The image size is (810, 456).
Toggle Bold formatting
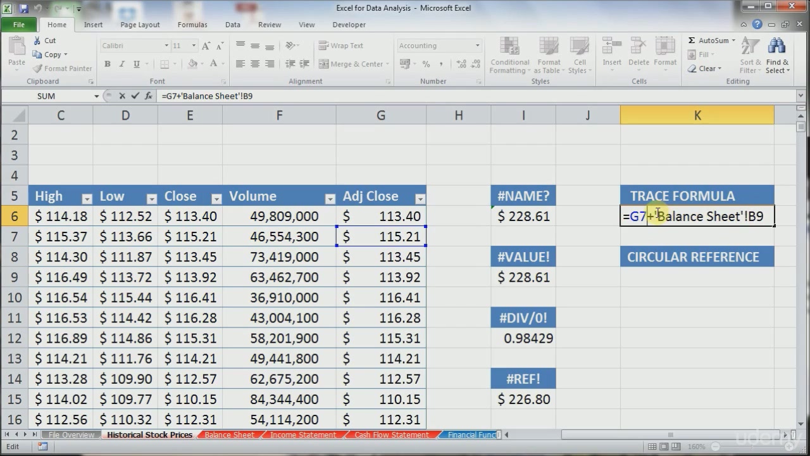coord(108,64)
